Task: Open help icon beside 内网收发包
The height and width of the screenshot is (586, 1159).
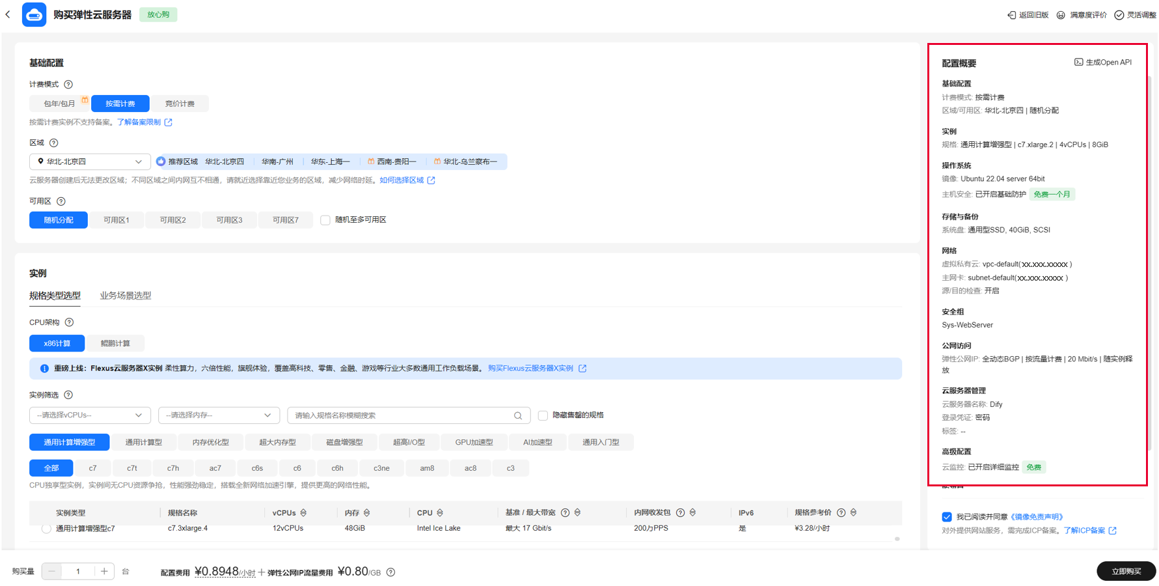Action: 680,513
